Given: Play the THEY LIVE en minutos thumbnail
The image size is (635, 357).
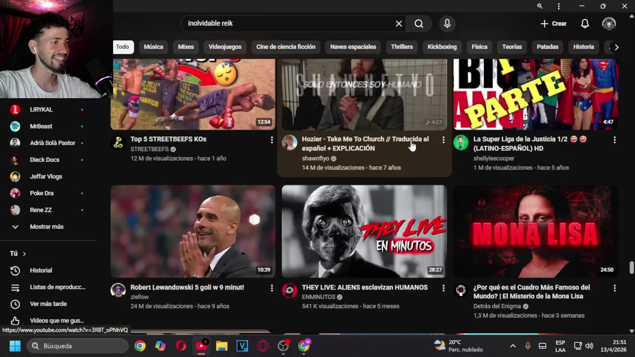Looking at the screenshot, I should tap(364, 231).
